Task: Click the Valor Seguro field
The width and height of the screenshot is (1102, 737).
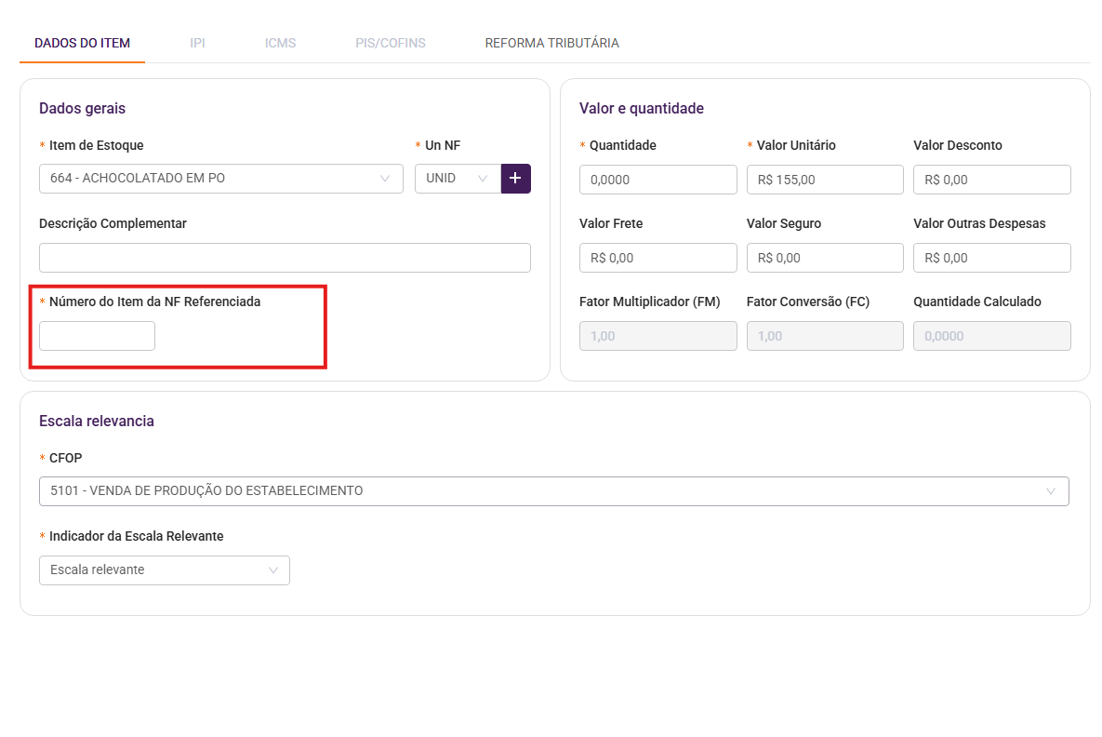Action: click(825, 258)
